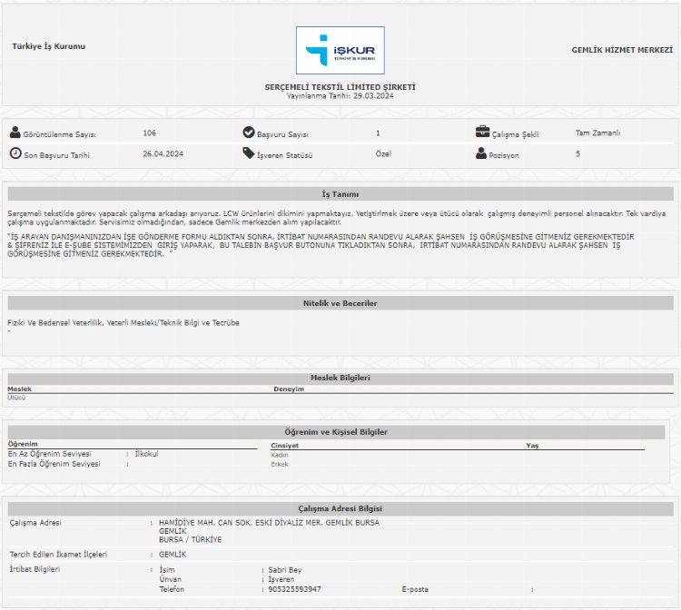Click the GEMLİK HİZMET MERKEZİ text
Viewport: 681px width, 610px height.
click(x=621, y=49)
